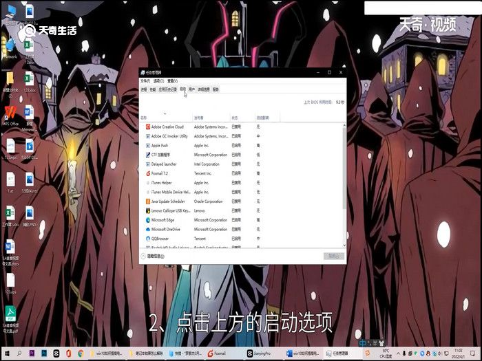Viewport: 482px width, 361px height.
Task: Switch to the 详细信息 (Details) tab
Action: [204, 89]
